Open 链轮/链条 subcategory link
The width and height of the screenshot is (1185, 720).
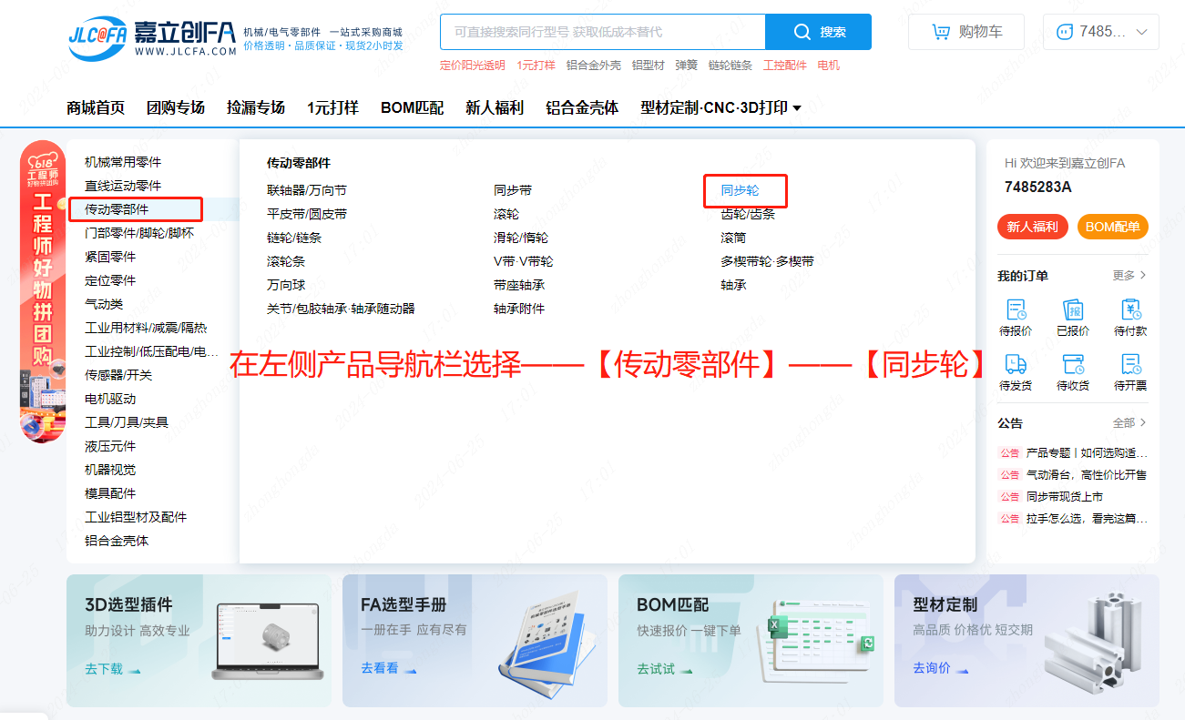pos(294,238)
